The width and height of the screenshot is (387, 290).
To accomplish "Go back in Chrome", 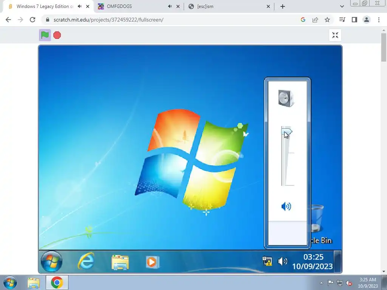I will (8, 20).
